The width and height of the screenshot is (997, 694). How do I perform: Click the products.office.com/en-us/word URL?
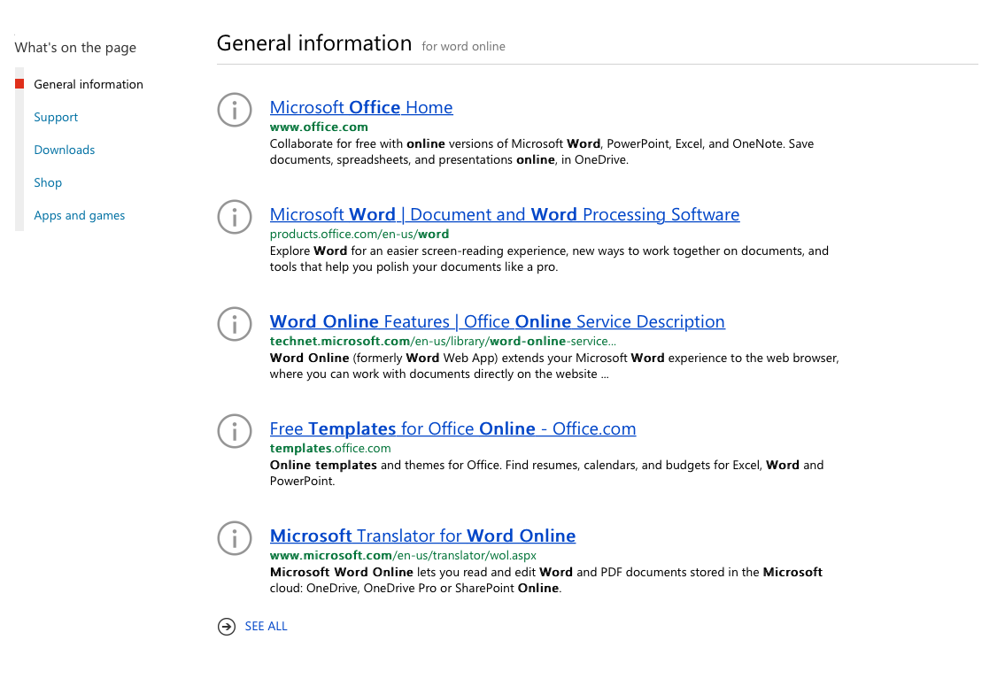(x=359, y=234)
